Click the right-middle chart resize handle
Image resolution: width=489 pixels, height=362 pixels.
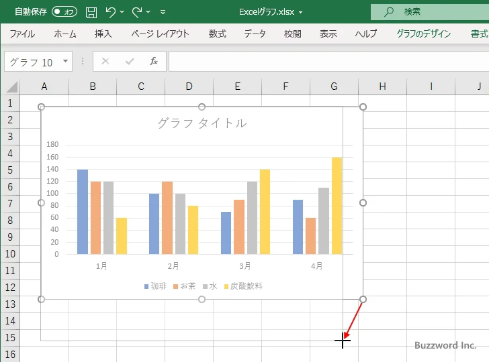click(x=363, y=203)
